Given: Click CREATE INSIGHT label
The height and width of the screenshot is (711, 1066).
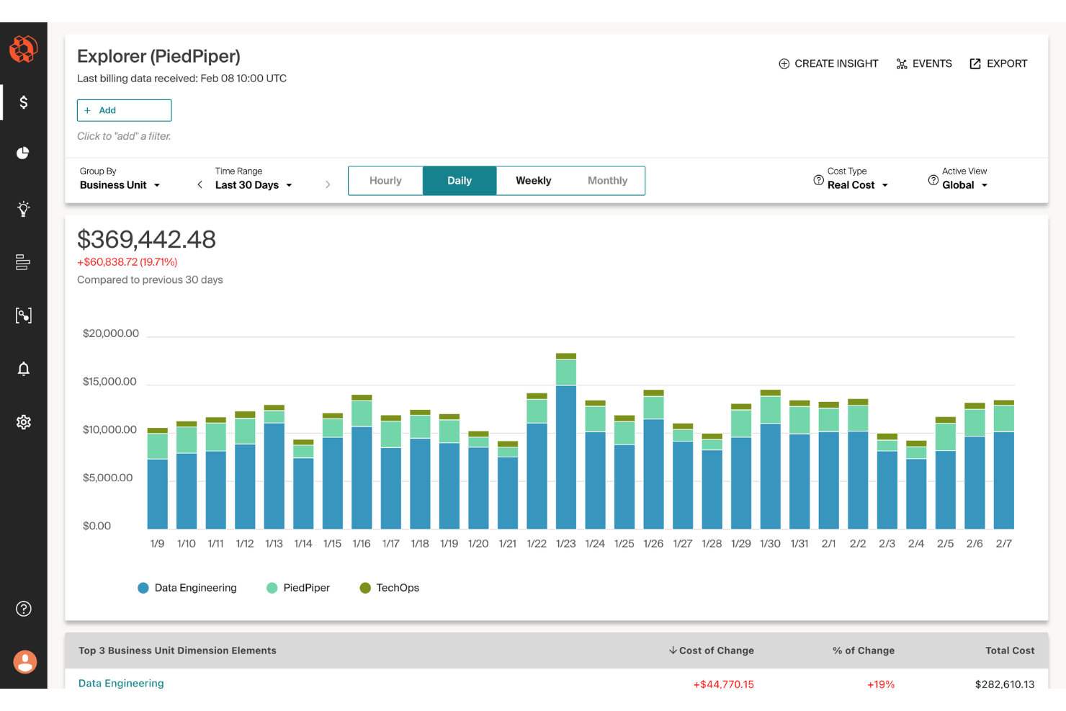Looking at the screenshot, I should [x=836, y=64].
